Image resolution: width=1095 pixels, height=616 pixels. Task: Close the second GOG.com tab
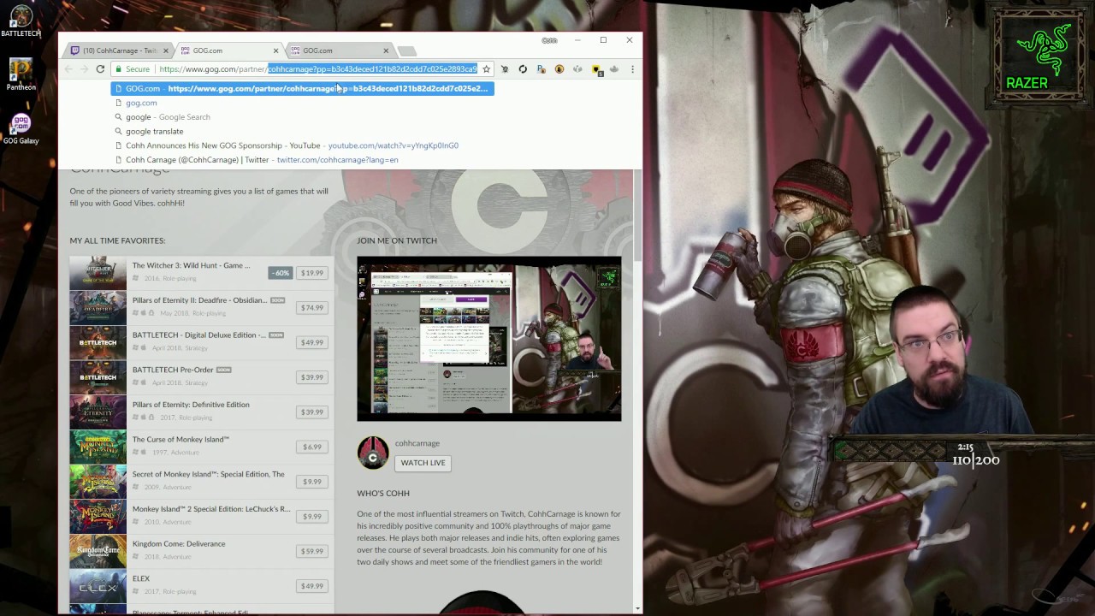[386, 50]
